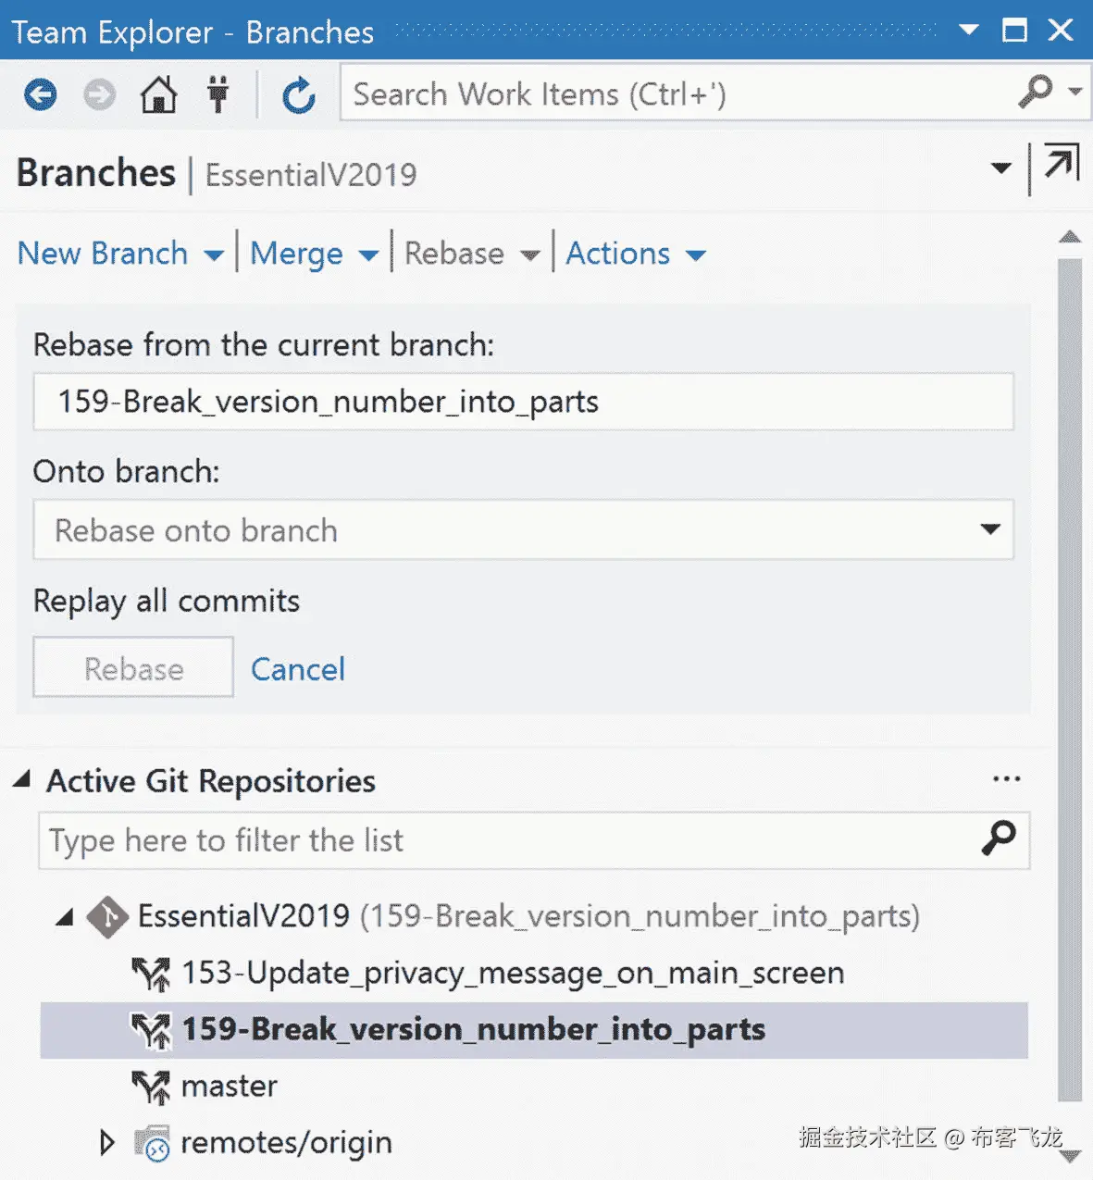Click the Refresh icon in toolbar
1093x1180 pixels.
[x=298, y=95]
